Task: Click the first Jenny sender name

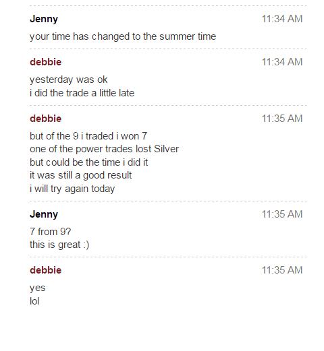Action: pyautogui.click(x=44, y=19)
